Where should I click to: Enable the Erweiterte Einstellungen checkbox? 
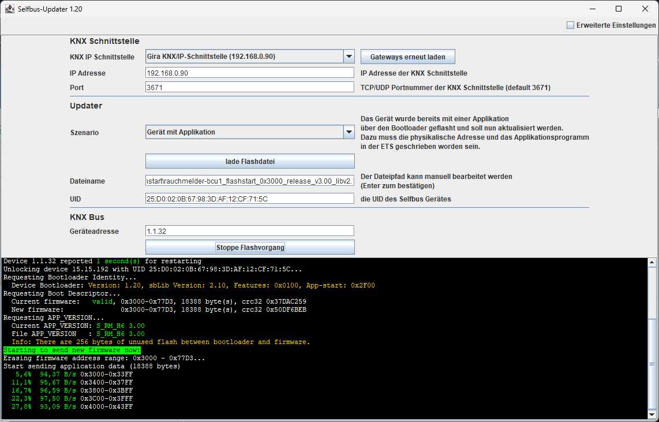click(571, 25)
